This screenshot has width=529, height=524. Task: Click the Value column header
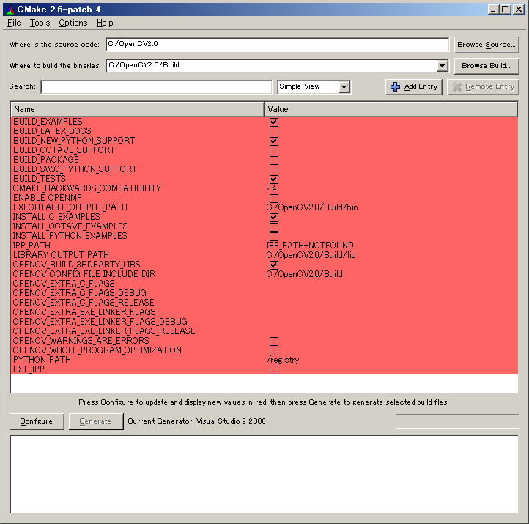pos(391,109)
